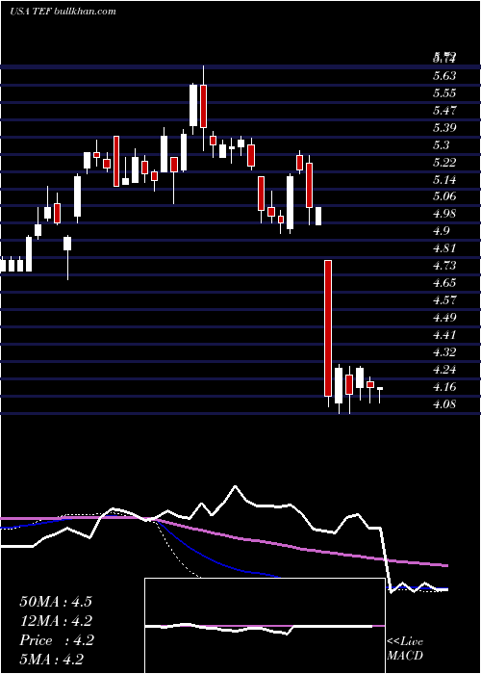Select the tall red gap-down candlestick
Screen dimensions: 481x674
(328, 328)
